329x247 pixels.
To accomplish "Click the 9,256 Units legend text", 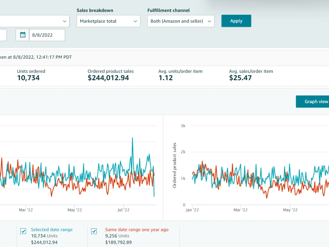I will click(117, 236).
